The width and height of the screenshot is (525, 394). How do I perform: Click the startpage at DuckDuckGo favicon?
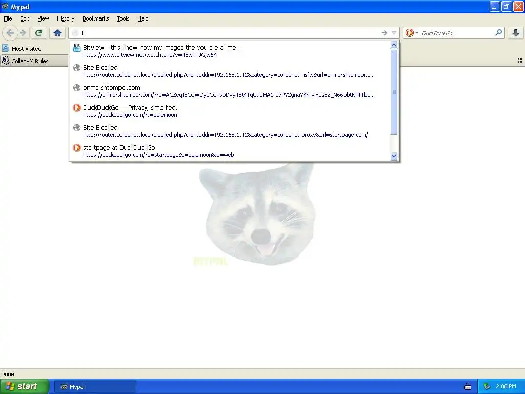pos(77,148)
